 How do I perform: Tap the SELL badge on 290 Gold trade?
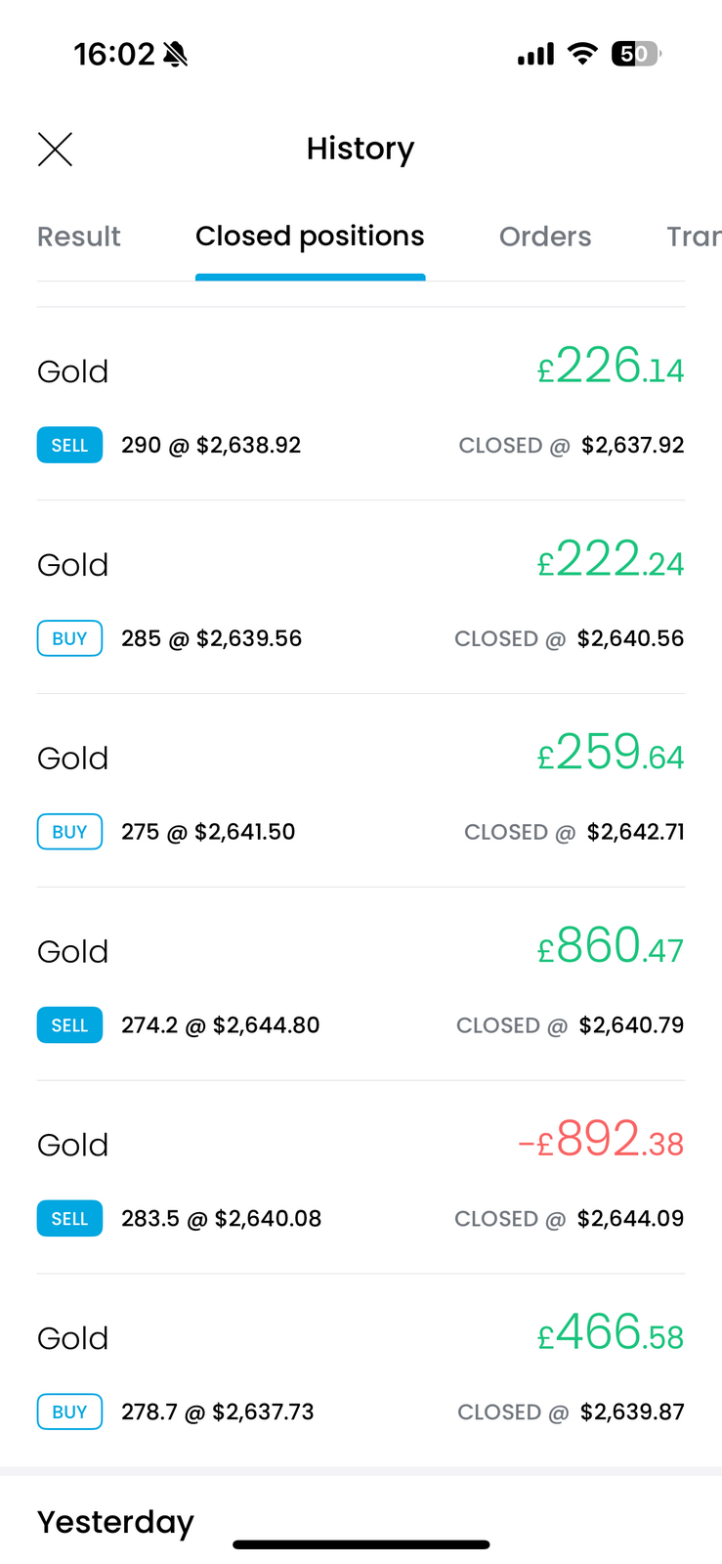tap(69, 446)
